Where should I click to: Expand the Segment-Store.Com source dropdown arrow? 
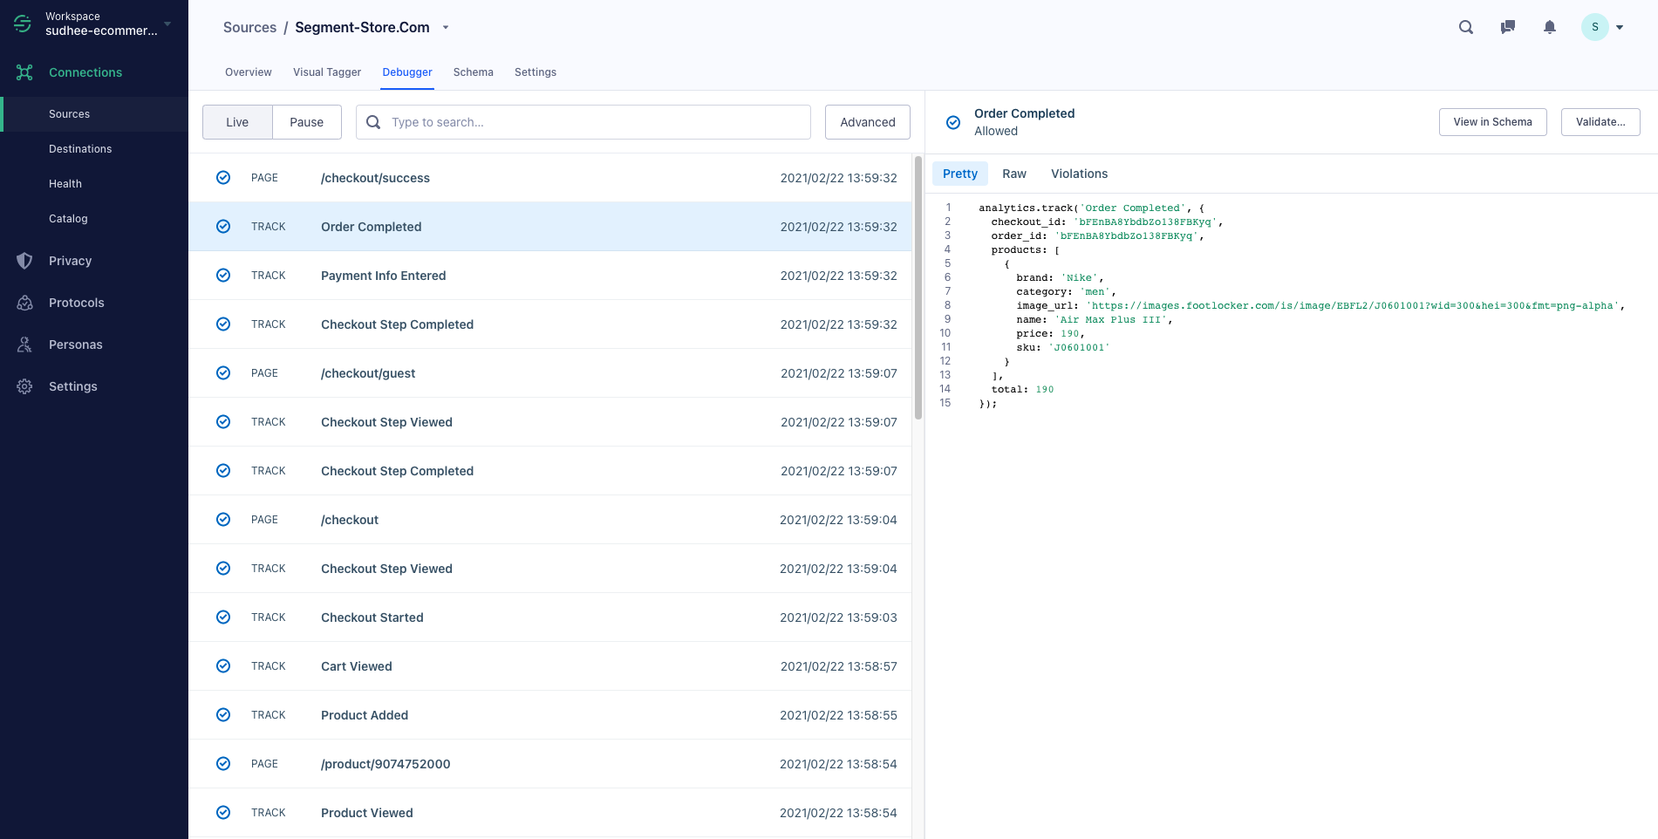coord(446,28)
